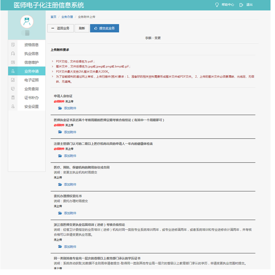
Task: Click the 电子证照 sidebar icon
Action: (13, 80)
